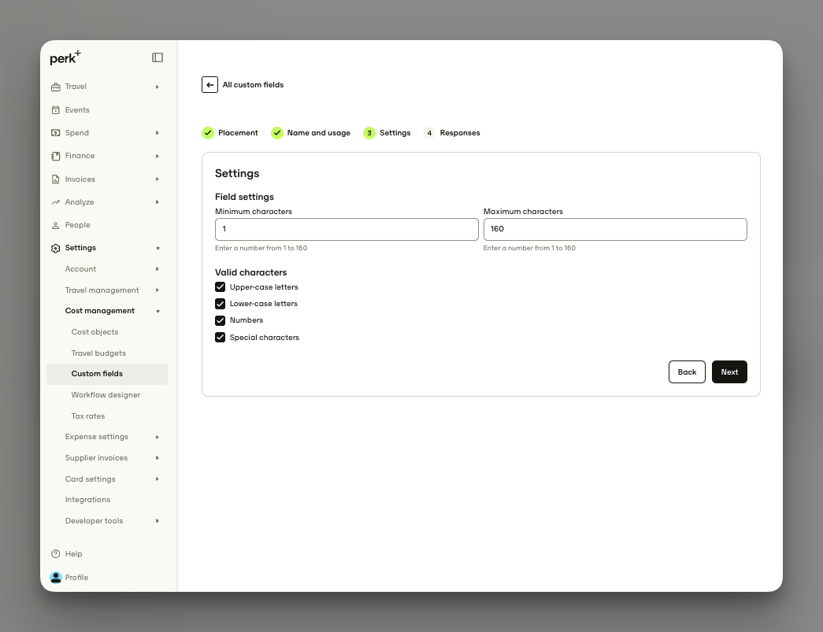The width and height of the screenshot is (823, 632).
Task: Click Special characters label text
Action: [x=265, y=337]
